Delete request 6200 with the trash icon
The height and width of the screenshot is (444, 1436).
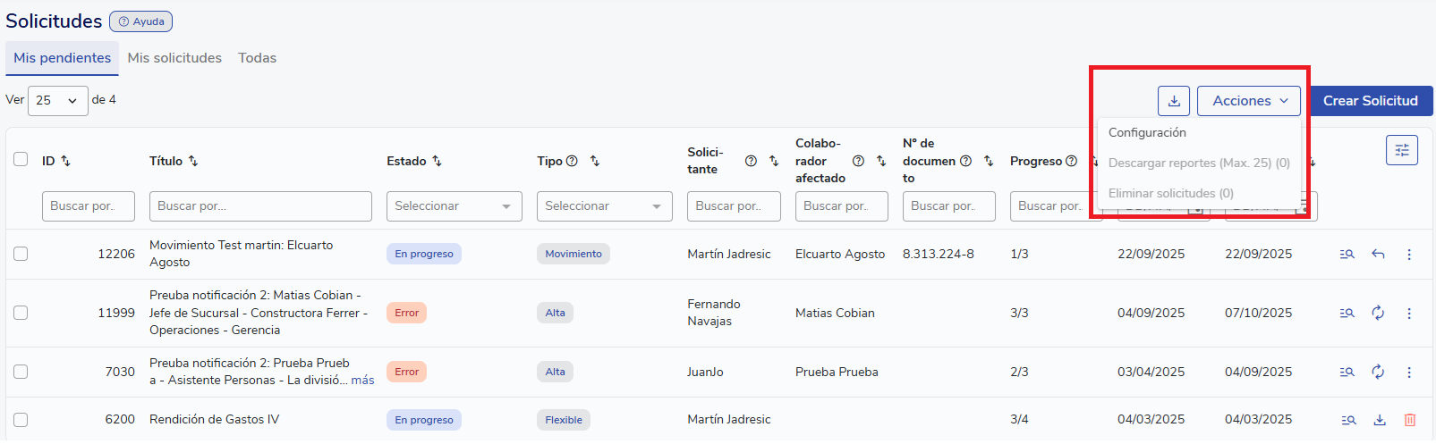coord(1409,420)
